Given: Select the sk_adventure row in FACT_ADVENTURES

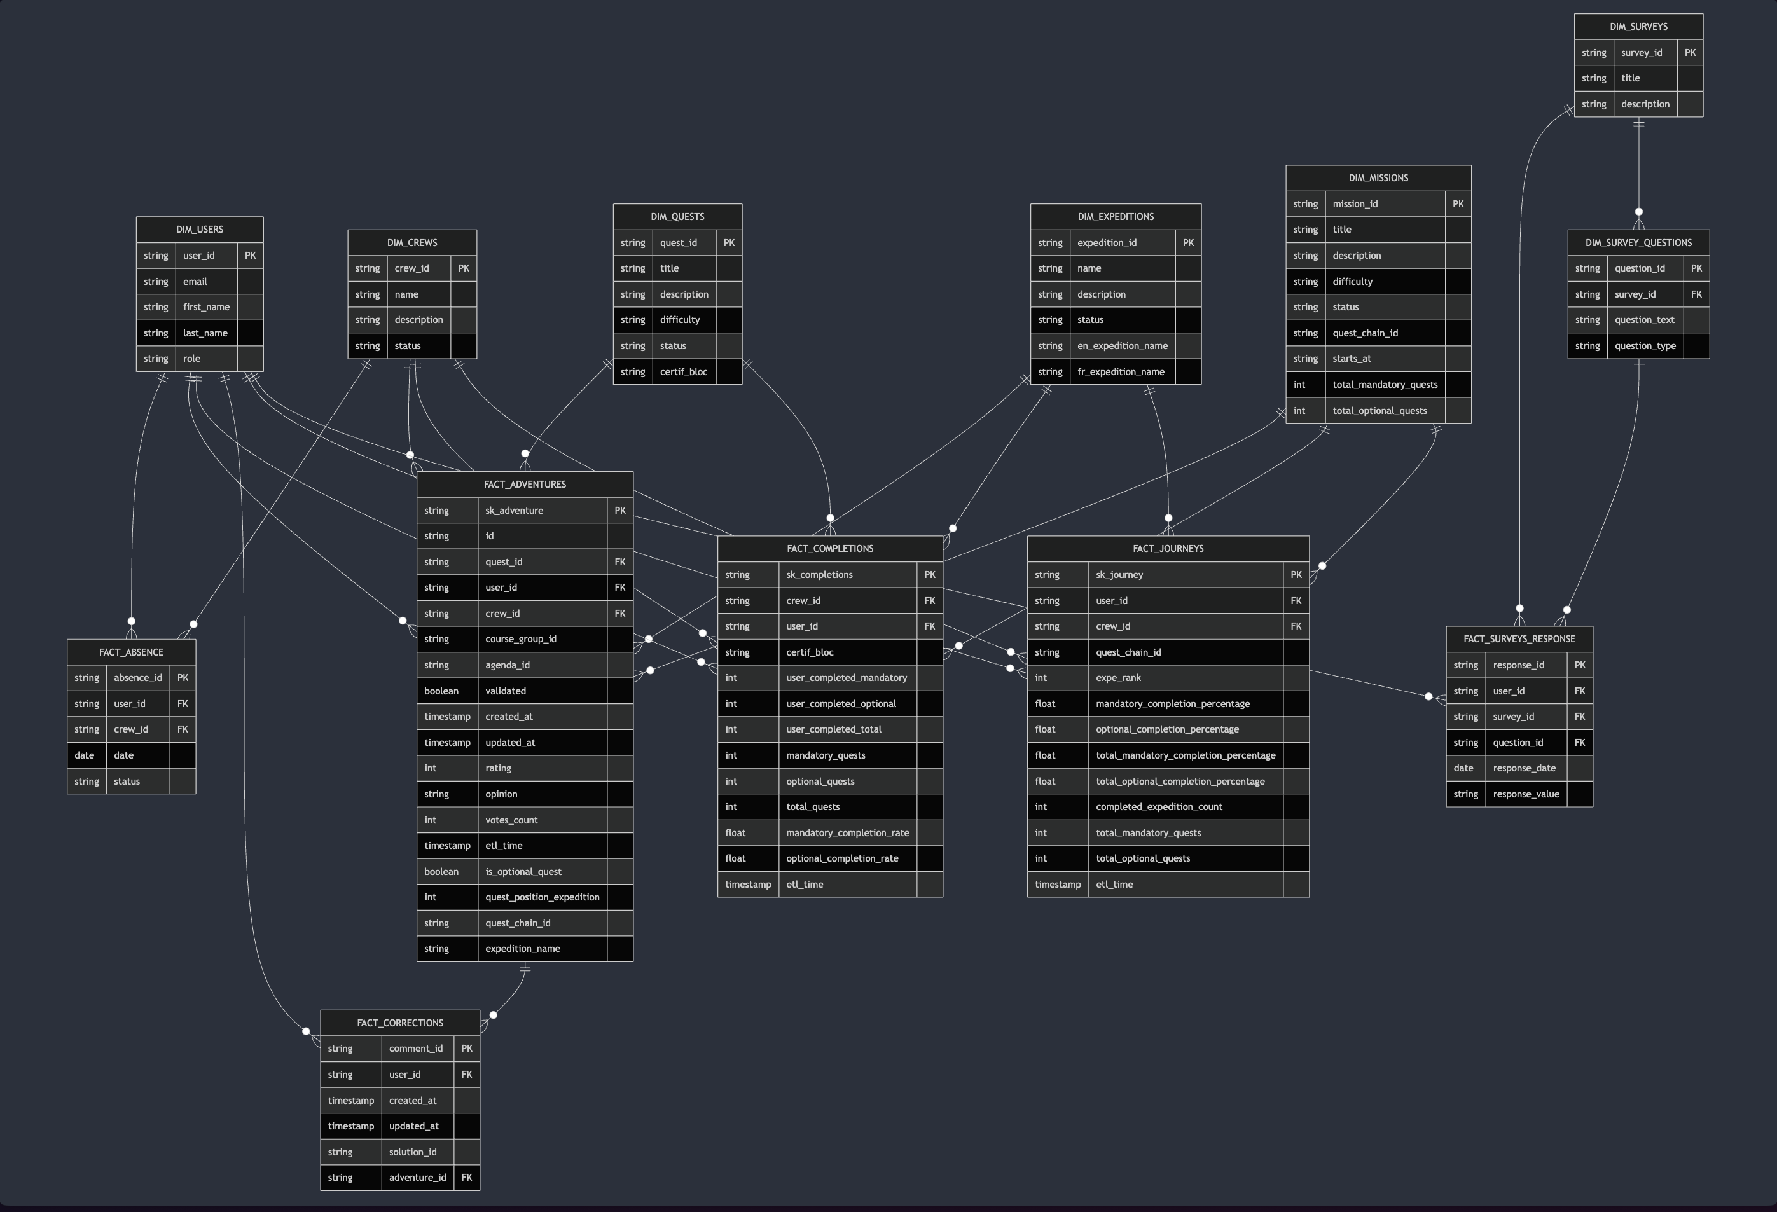Looking at the screenshot, I should (x=525, y=510).
